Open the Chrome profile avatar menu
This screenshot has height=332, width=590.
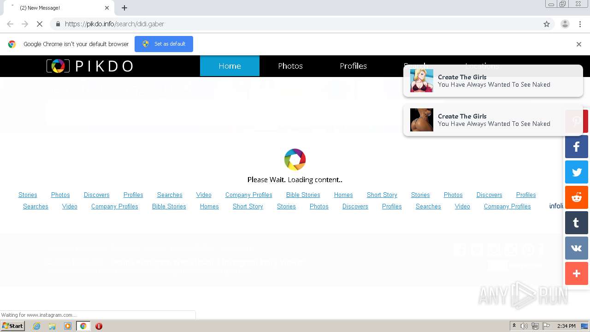coord(565,24)
